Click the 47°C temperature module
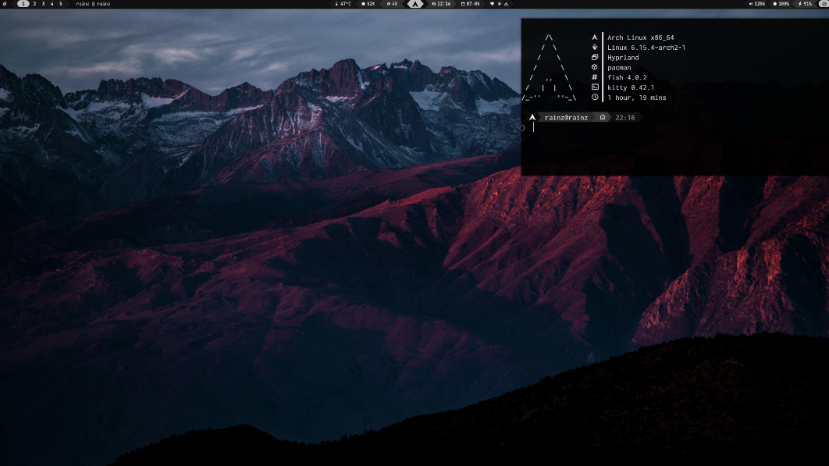The width and height of the screenshot is (829, 466). [x=343, y=4]
